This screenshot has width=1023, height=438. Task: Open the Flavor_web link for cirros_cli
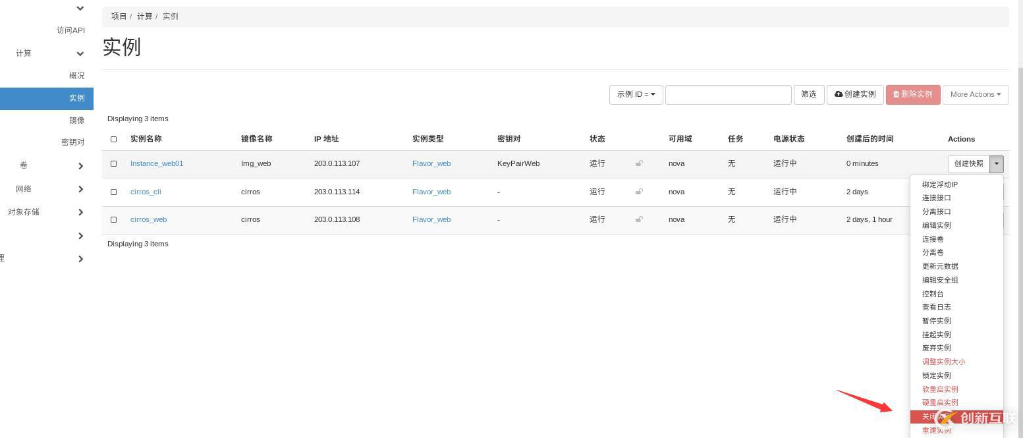[x=431, y=192]
